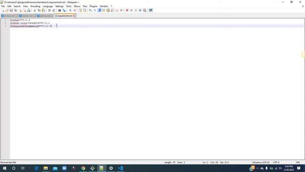
Task: Expand the system tray hidden icons chevron
Action: click(257, 168)
